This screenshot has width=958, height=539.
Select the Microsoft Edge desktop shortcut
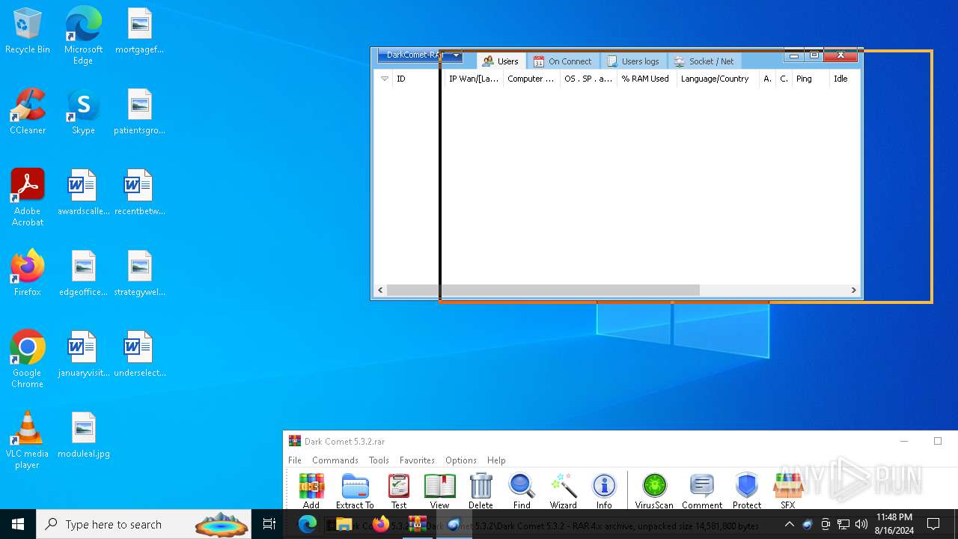tap(83, 36)
